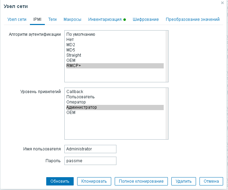Open the Теги tab
Image resolution: width=228 pixels, height=190 pixels.
[52, 19]
